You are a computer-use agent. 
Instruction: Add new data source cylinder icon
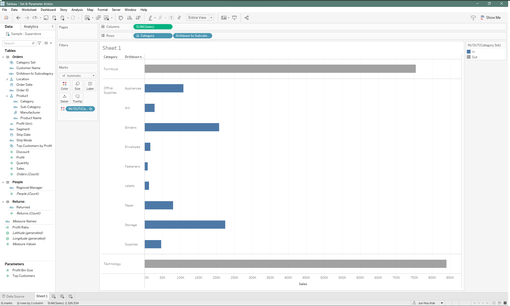[x=54, y=18]
